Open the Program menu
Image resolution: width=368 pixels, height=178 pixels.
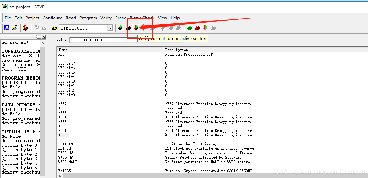[88, 18]
